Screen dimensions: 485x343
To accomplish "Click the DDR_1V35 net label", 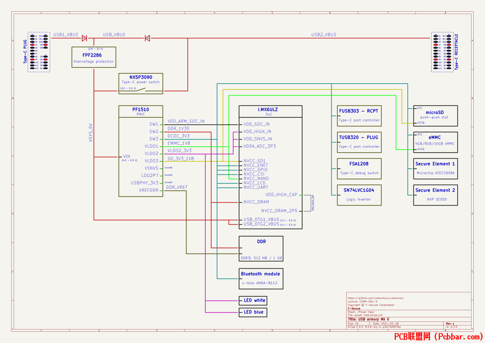I will click(x=178, y=128).
